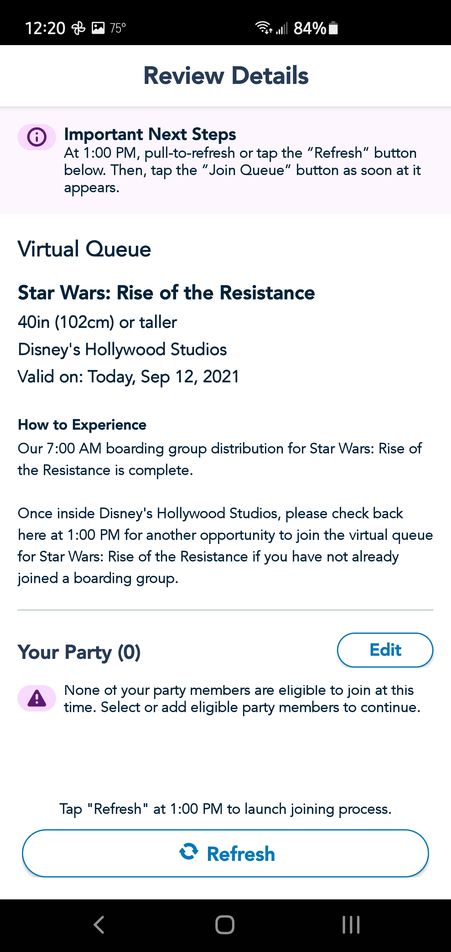451x952 pixels.
Task: Tap the 75° temperature indicator
Action: click(x=118, y=28)
